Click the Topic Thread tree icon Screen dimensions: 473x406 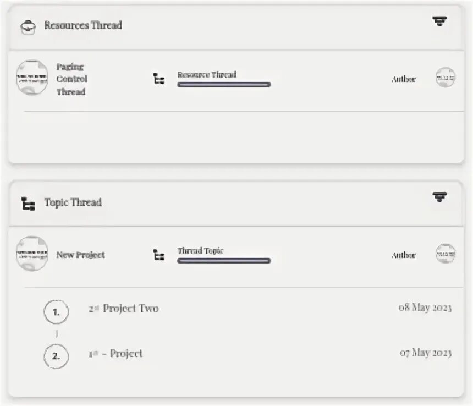(x=28, y=203)
